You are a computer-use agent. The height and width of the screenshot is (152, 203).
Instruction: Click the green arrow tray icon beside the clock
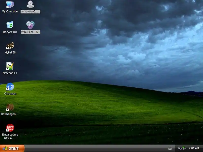184,148
